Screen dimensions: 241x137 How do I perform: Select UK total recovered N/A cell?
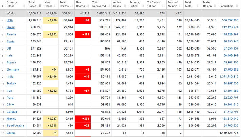point(101,48)
